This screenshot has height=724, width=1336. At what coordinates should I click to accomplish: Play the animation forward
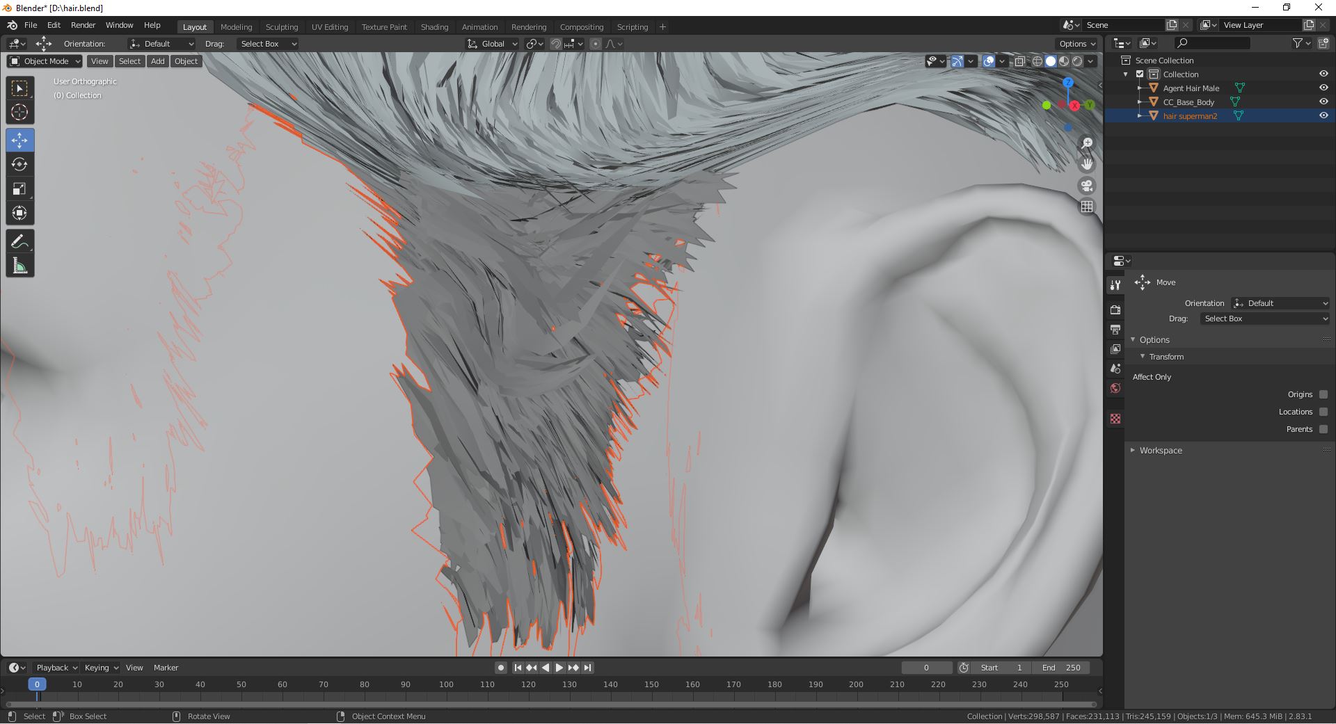[559, 668]
